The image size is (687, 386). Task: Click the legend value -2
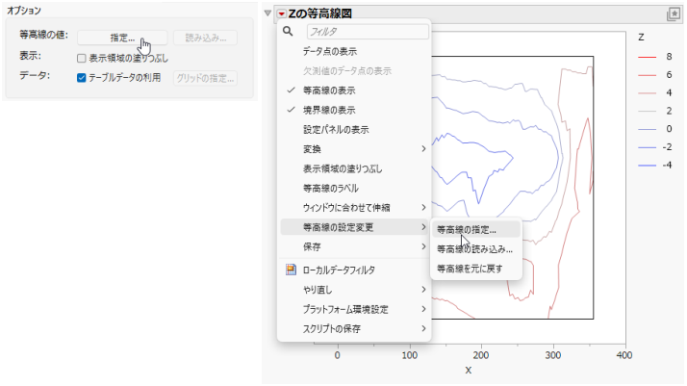pyautogui.click(x=667, y=146)
